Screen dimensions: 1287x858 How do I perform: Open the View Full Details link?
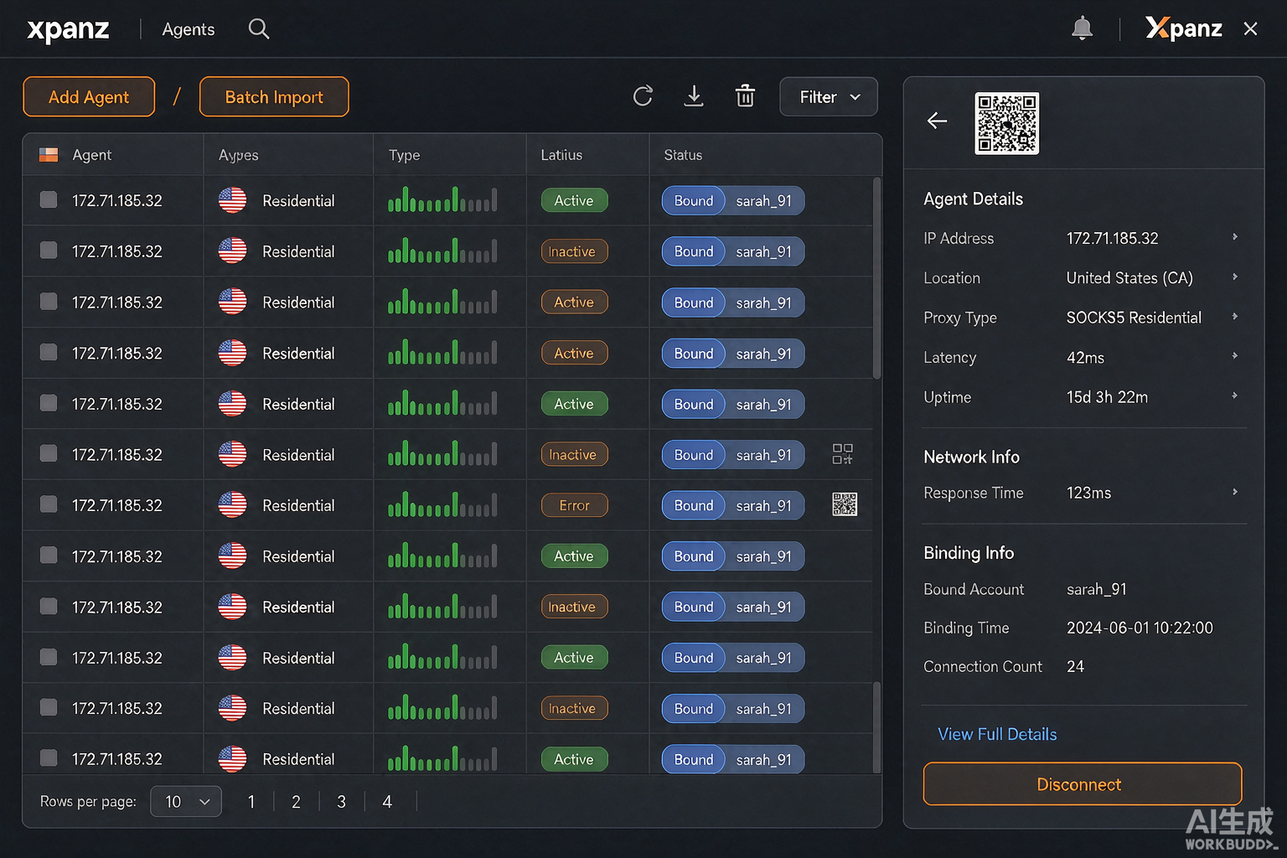997,734
